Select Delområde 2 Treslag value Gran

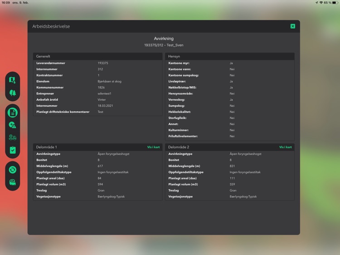pyautogui.click(x=233, y=190)
